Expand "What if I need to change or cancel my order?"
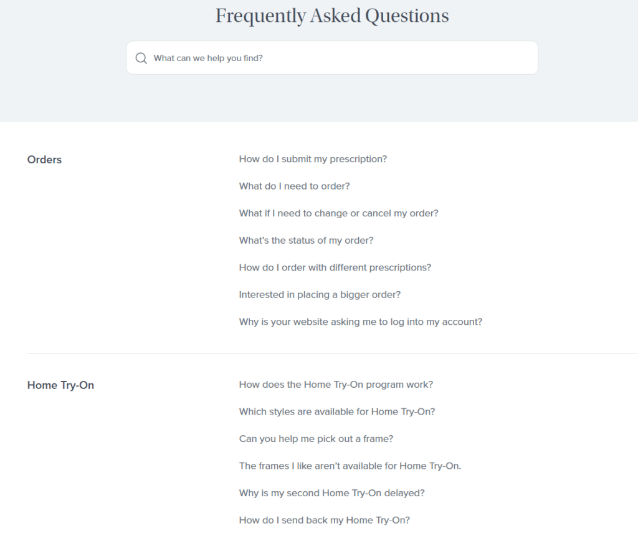The height and width of the screenshot is (533, 638). 338,213
